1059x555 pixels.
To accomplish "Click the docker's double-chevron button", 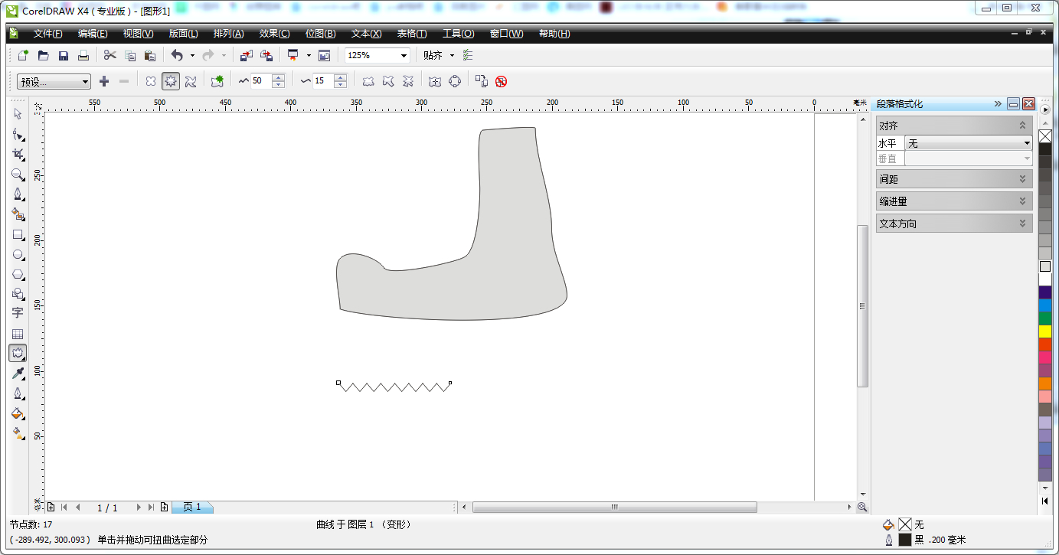I will (x=998, y=104).
